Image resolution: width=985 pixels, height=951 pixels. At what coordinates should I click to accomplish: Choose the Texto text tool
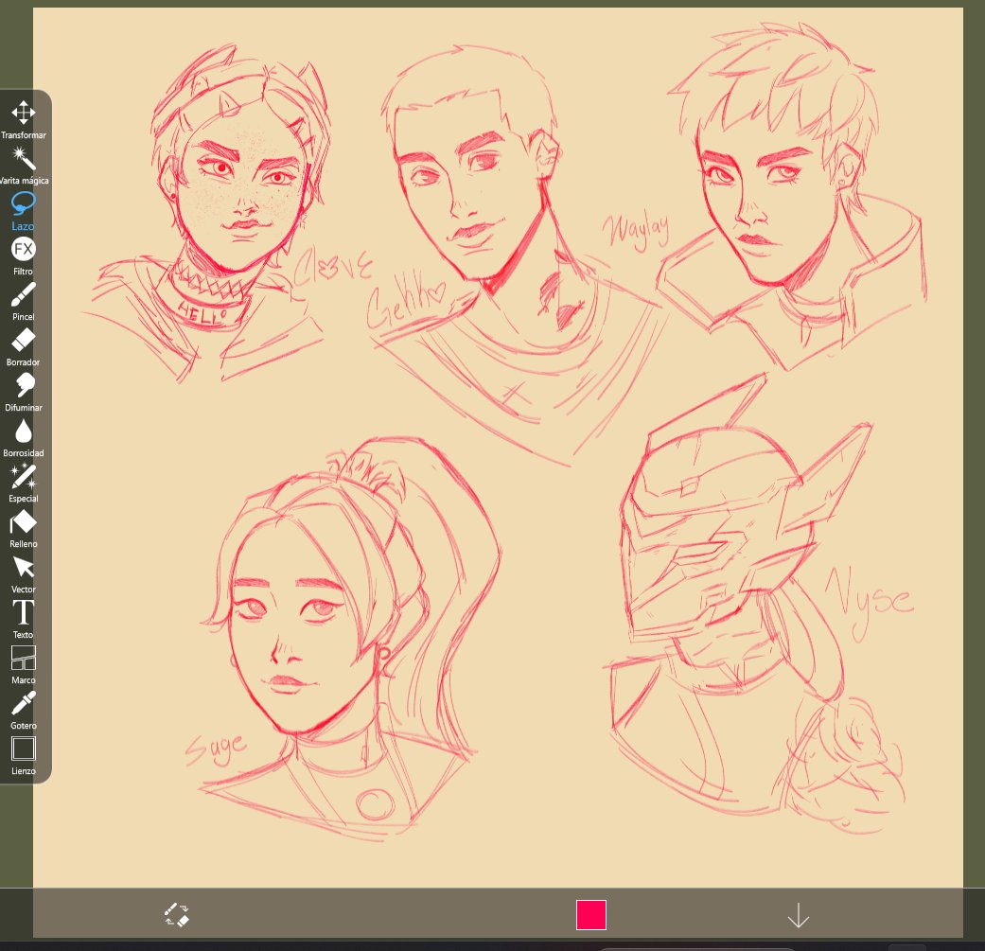[x=24, y=619]
